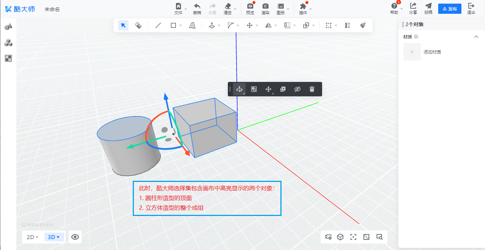Click the blue 发布 publish button
Screen dimensions: 485x250
(450, 9)
